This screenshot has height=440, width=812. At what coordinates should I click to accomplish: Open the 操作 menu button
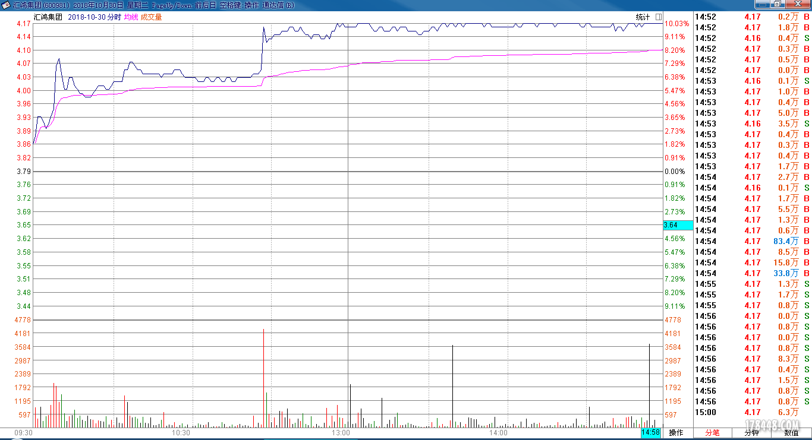coord(676,433)
